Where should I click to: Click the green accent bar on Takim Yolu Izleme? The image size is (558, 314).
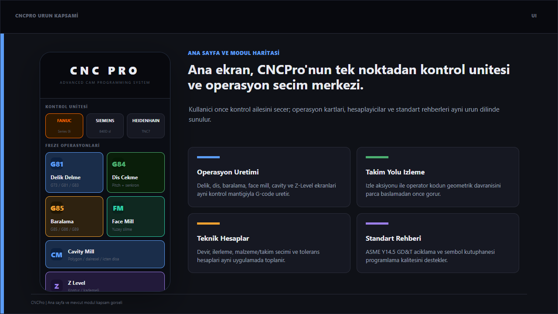[x=377, y=157]
